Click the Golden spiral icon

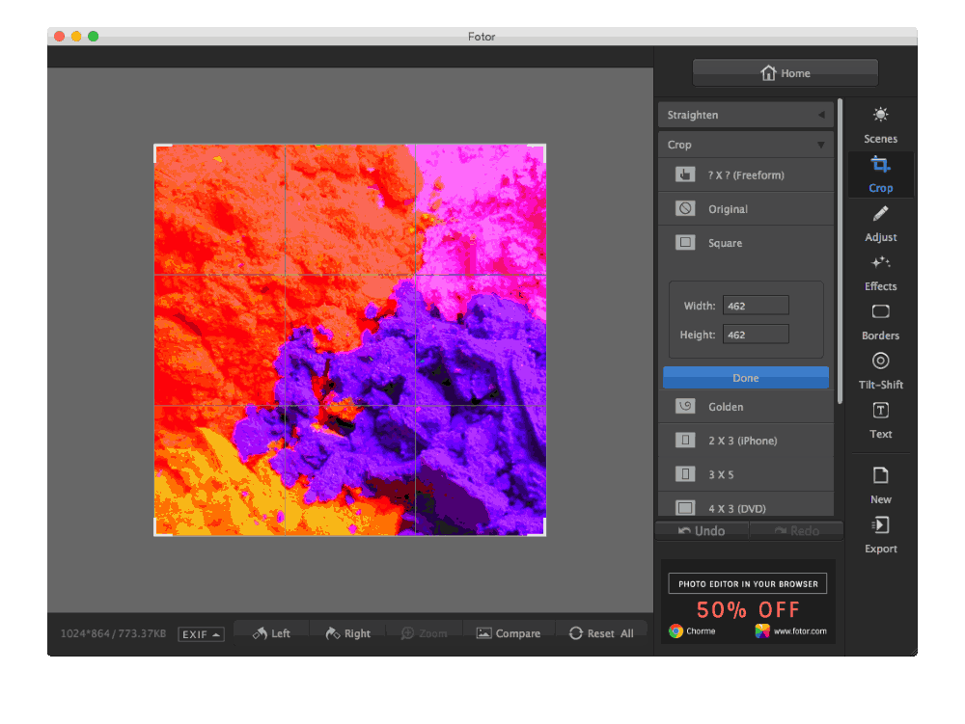685,406
